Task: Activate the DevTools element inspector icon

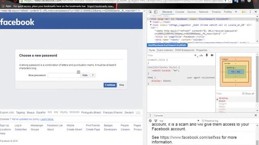Action: pos(150,12)
